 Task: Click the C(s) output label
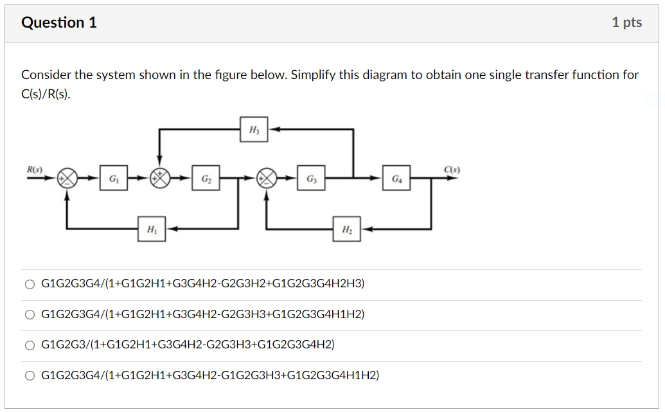coord(451,169)
